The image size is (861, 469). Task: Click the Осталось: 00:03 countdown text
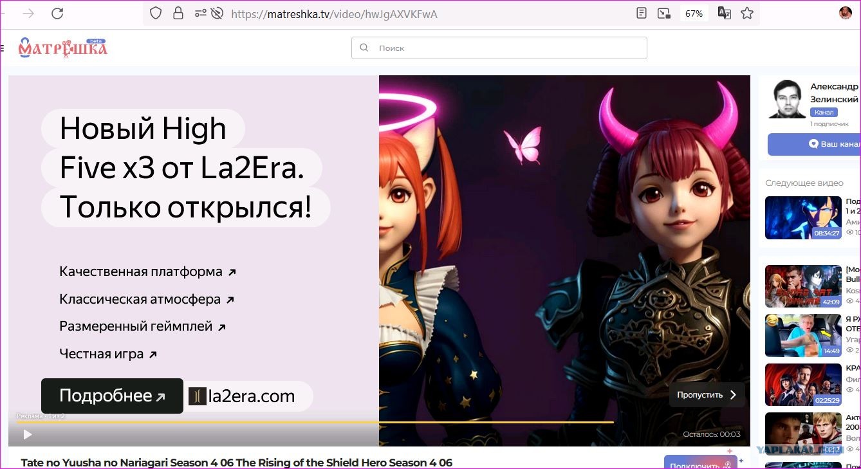point(712,434)
